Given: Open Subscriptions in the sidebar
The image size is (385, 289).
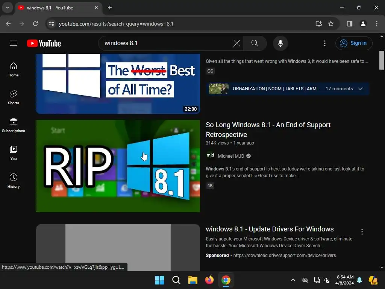Looking at the screenshot, I should pos(14,125).
